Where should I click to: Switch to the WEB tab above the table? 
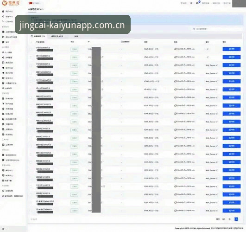click(x=57, y=36)
